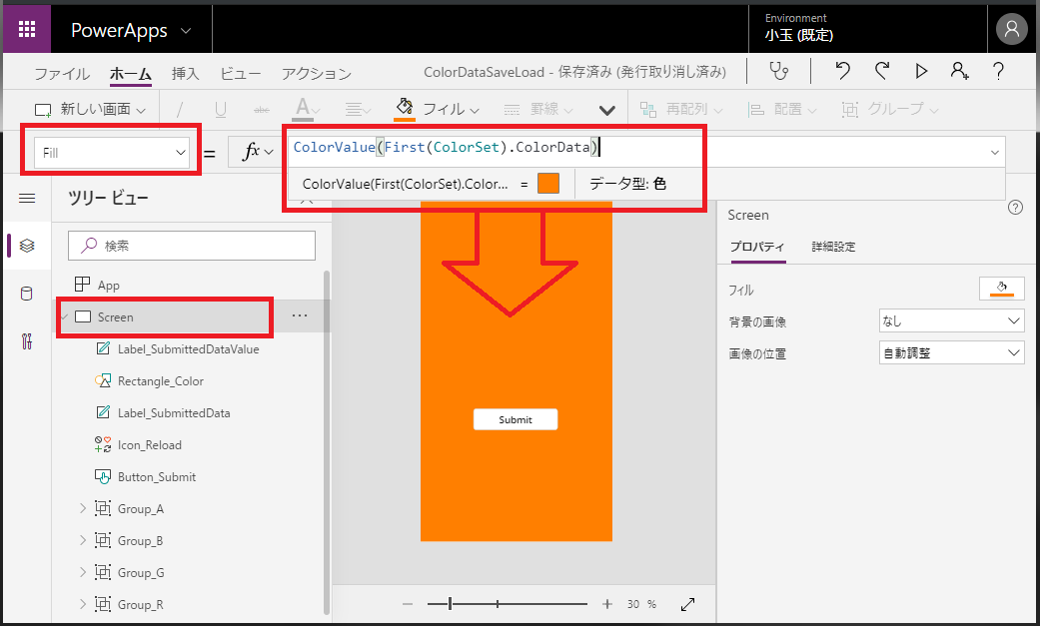This screenshot has width=1040, height=626.
Task: Select Icon_Reload in tree view
Action: (x=149, y=445)
